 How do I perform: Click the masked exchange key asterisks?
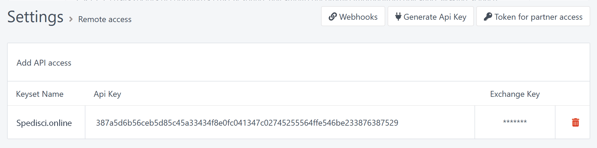[515, 122]
